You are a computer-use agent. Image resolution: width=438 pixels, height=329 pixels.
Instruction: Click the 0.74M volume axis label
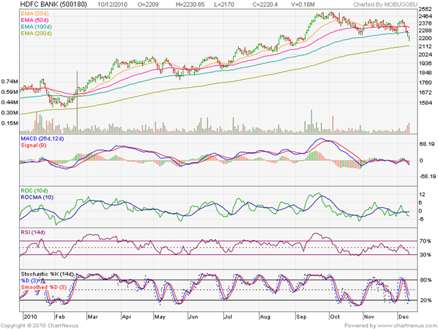tap(10, 82)
